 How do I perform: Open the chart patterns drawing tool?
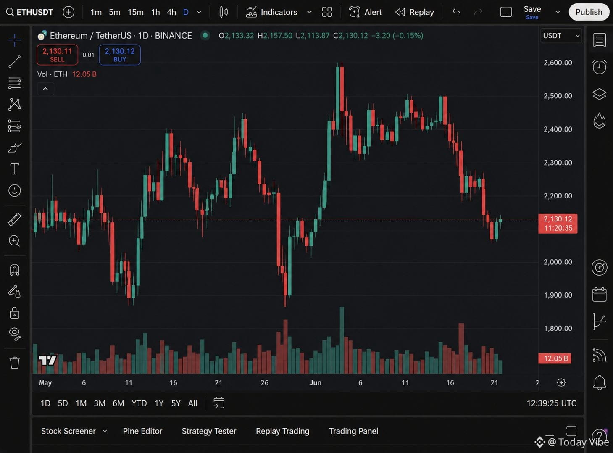(x=15, y=104)
